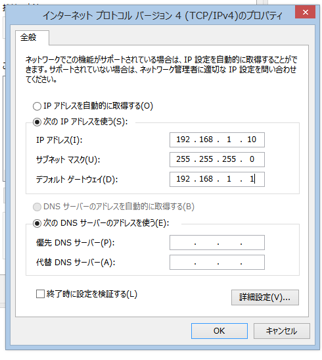Click last octet of alternate DNS server

(x=252, y=262)
